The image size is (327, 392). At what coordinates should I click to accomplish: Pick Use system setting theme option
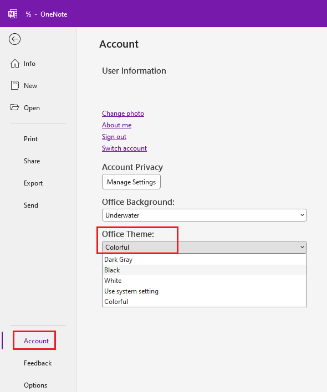pos(205,291)
